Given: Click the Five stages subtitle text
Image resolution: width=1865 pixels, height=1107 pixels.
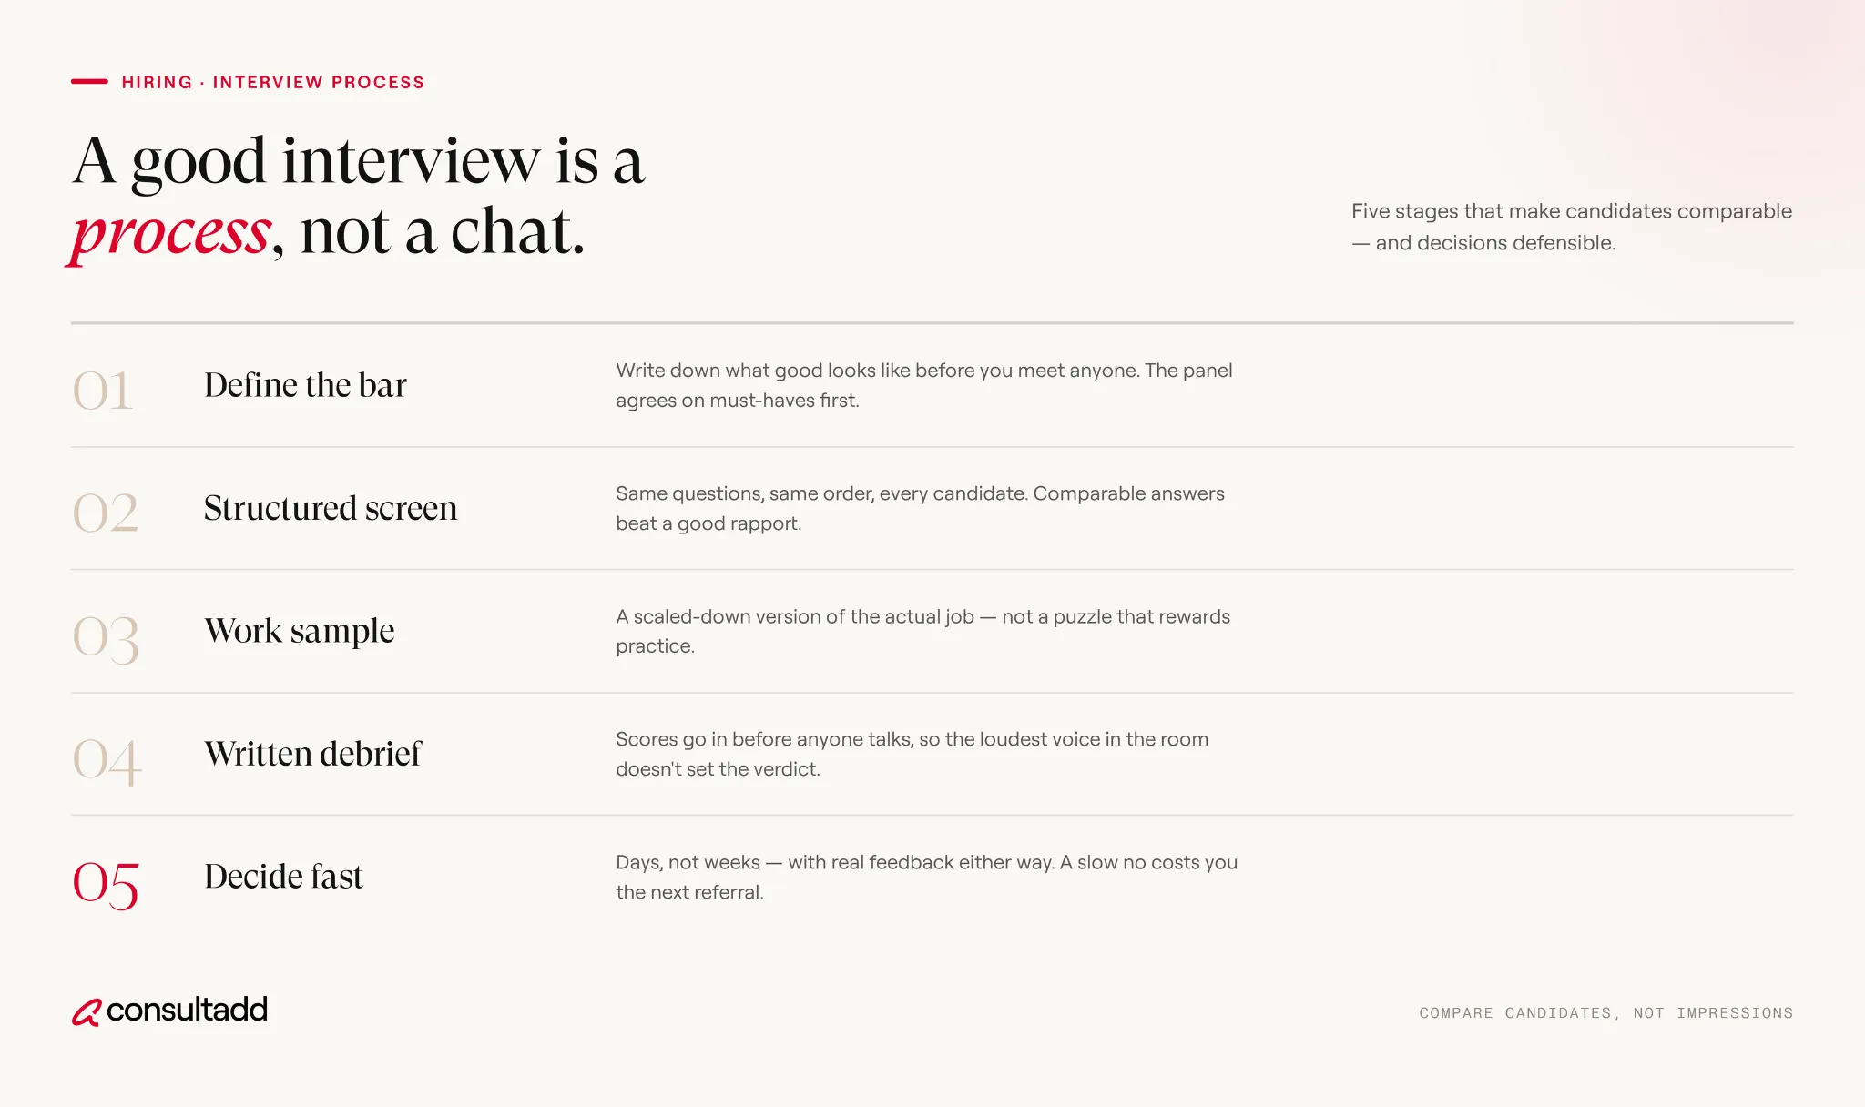Looking at the screenshot, I should coord(1572,227).
